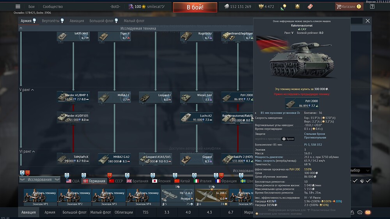Switch to the top Авиация tab

pos(76,21)
